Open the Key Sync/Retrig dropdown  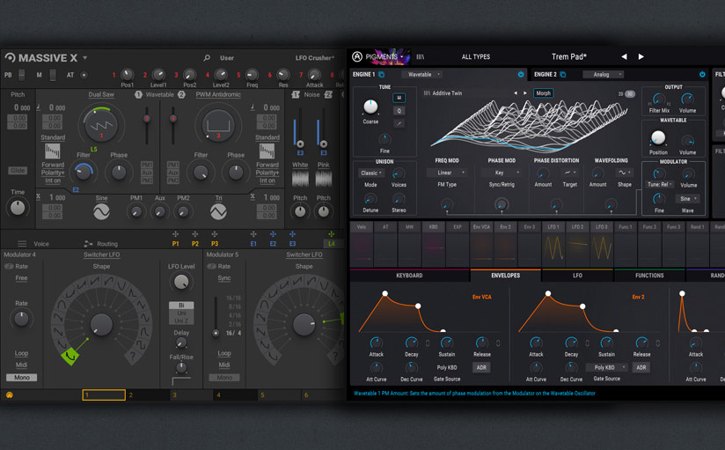point(502,173)
